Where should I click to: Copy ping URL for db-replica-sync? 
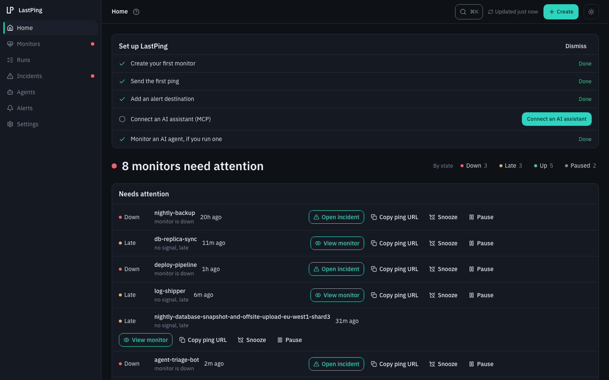(395, 243)
